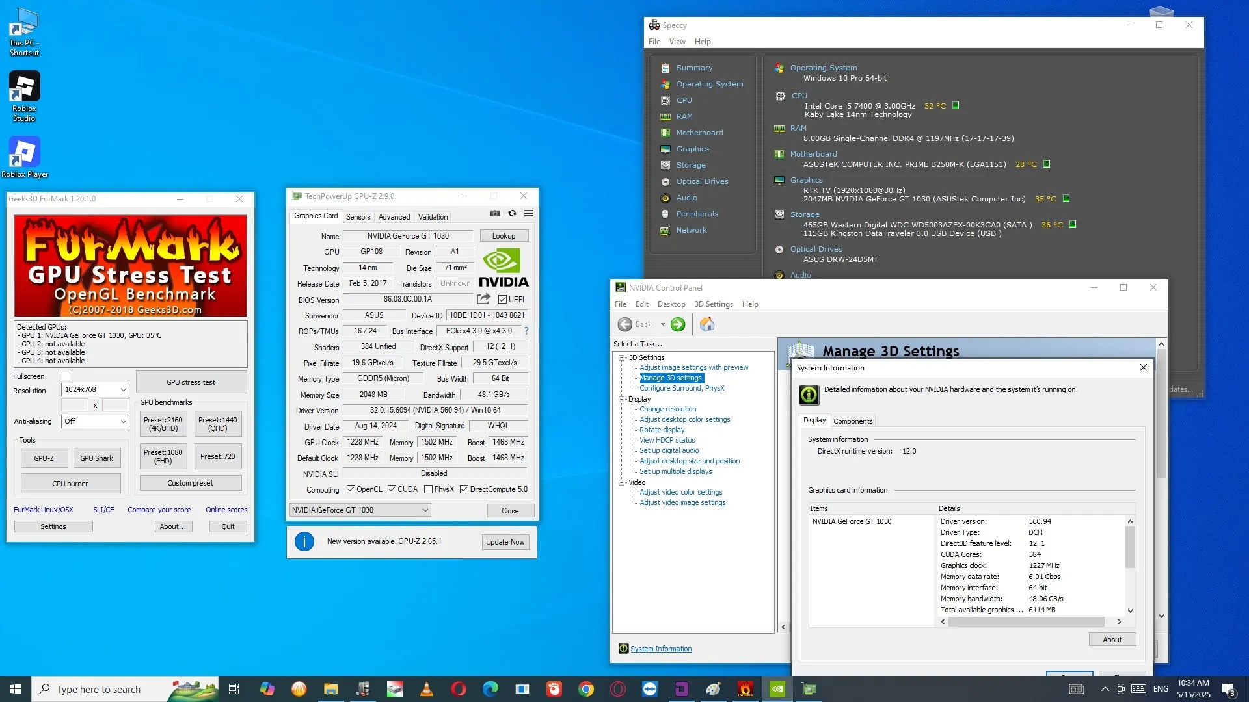
Task: Click the VLC cone icon in taskbar
Action: pyautogui.click(x=427, y=689)
